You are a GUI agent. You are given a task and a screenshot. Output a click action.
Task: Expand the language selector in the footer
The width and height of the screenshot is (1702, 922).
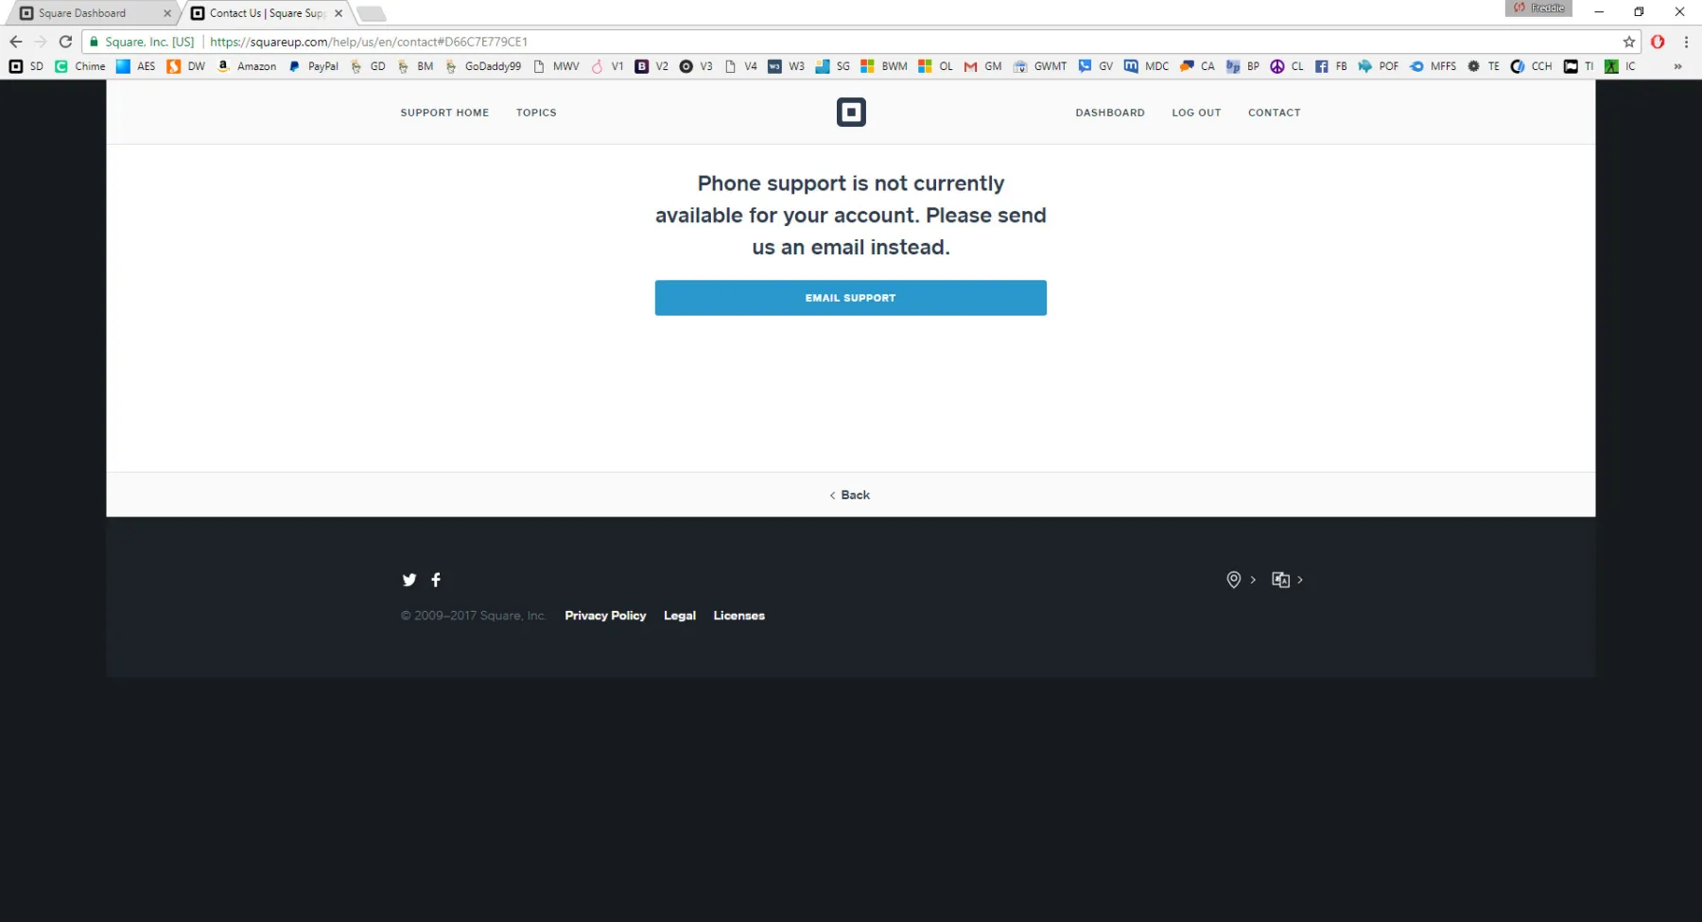(1287, 580)
